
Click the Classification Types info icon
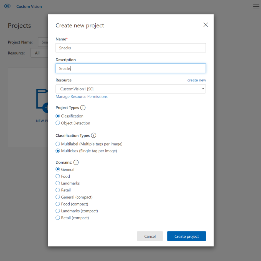[x=94, y=135]
